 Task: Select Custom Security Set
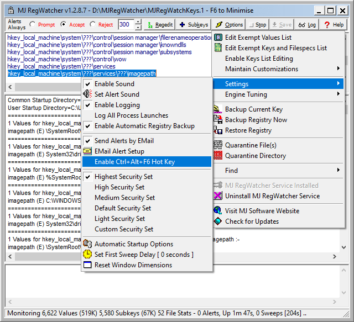tap(147, 229)
